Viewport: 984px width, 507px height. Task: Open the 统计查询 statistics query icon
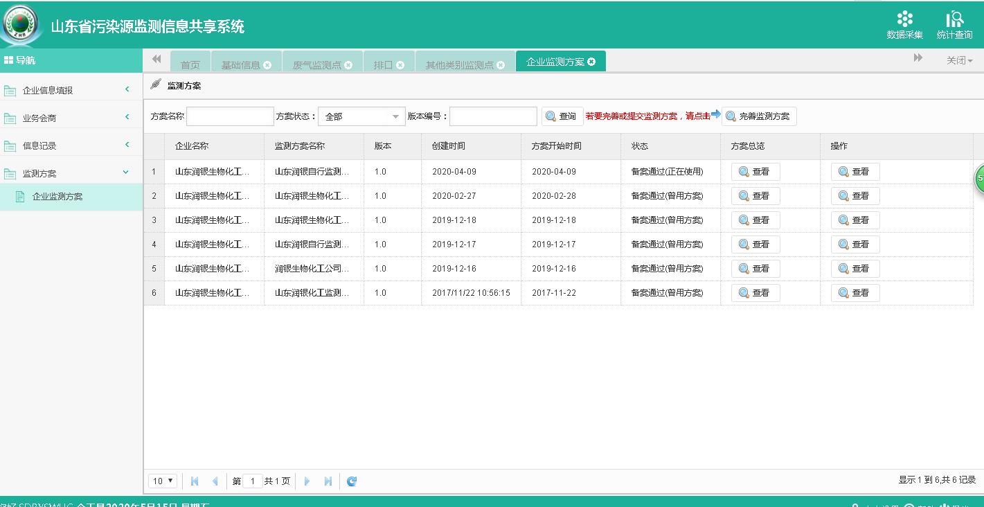[954, 24]
